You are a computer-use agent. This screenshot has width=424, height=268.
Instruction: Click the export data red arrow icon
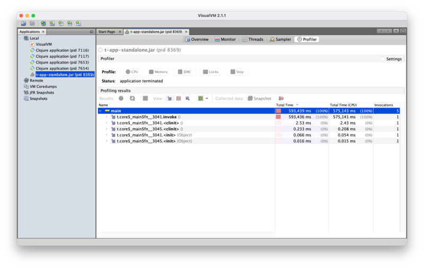tap(281, 99)
